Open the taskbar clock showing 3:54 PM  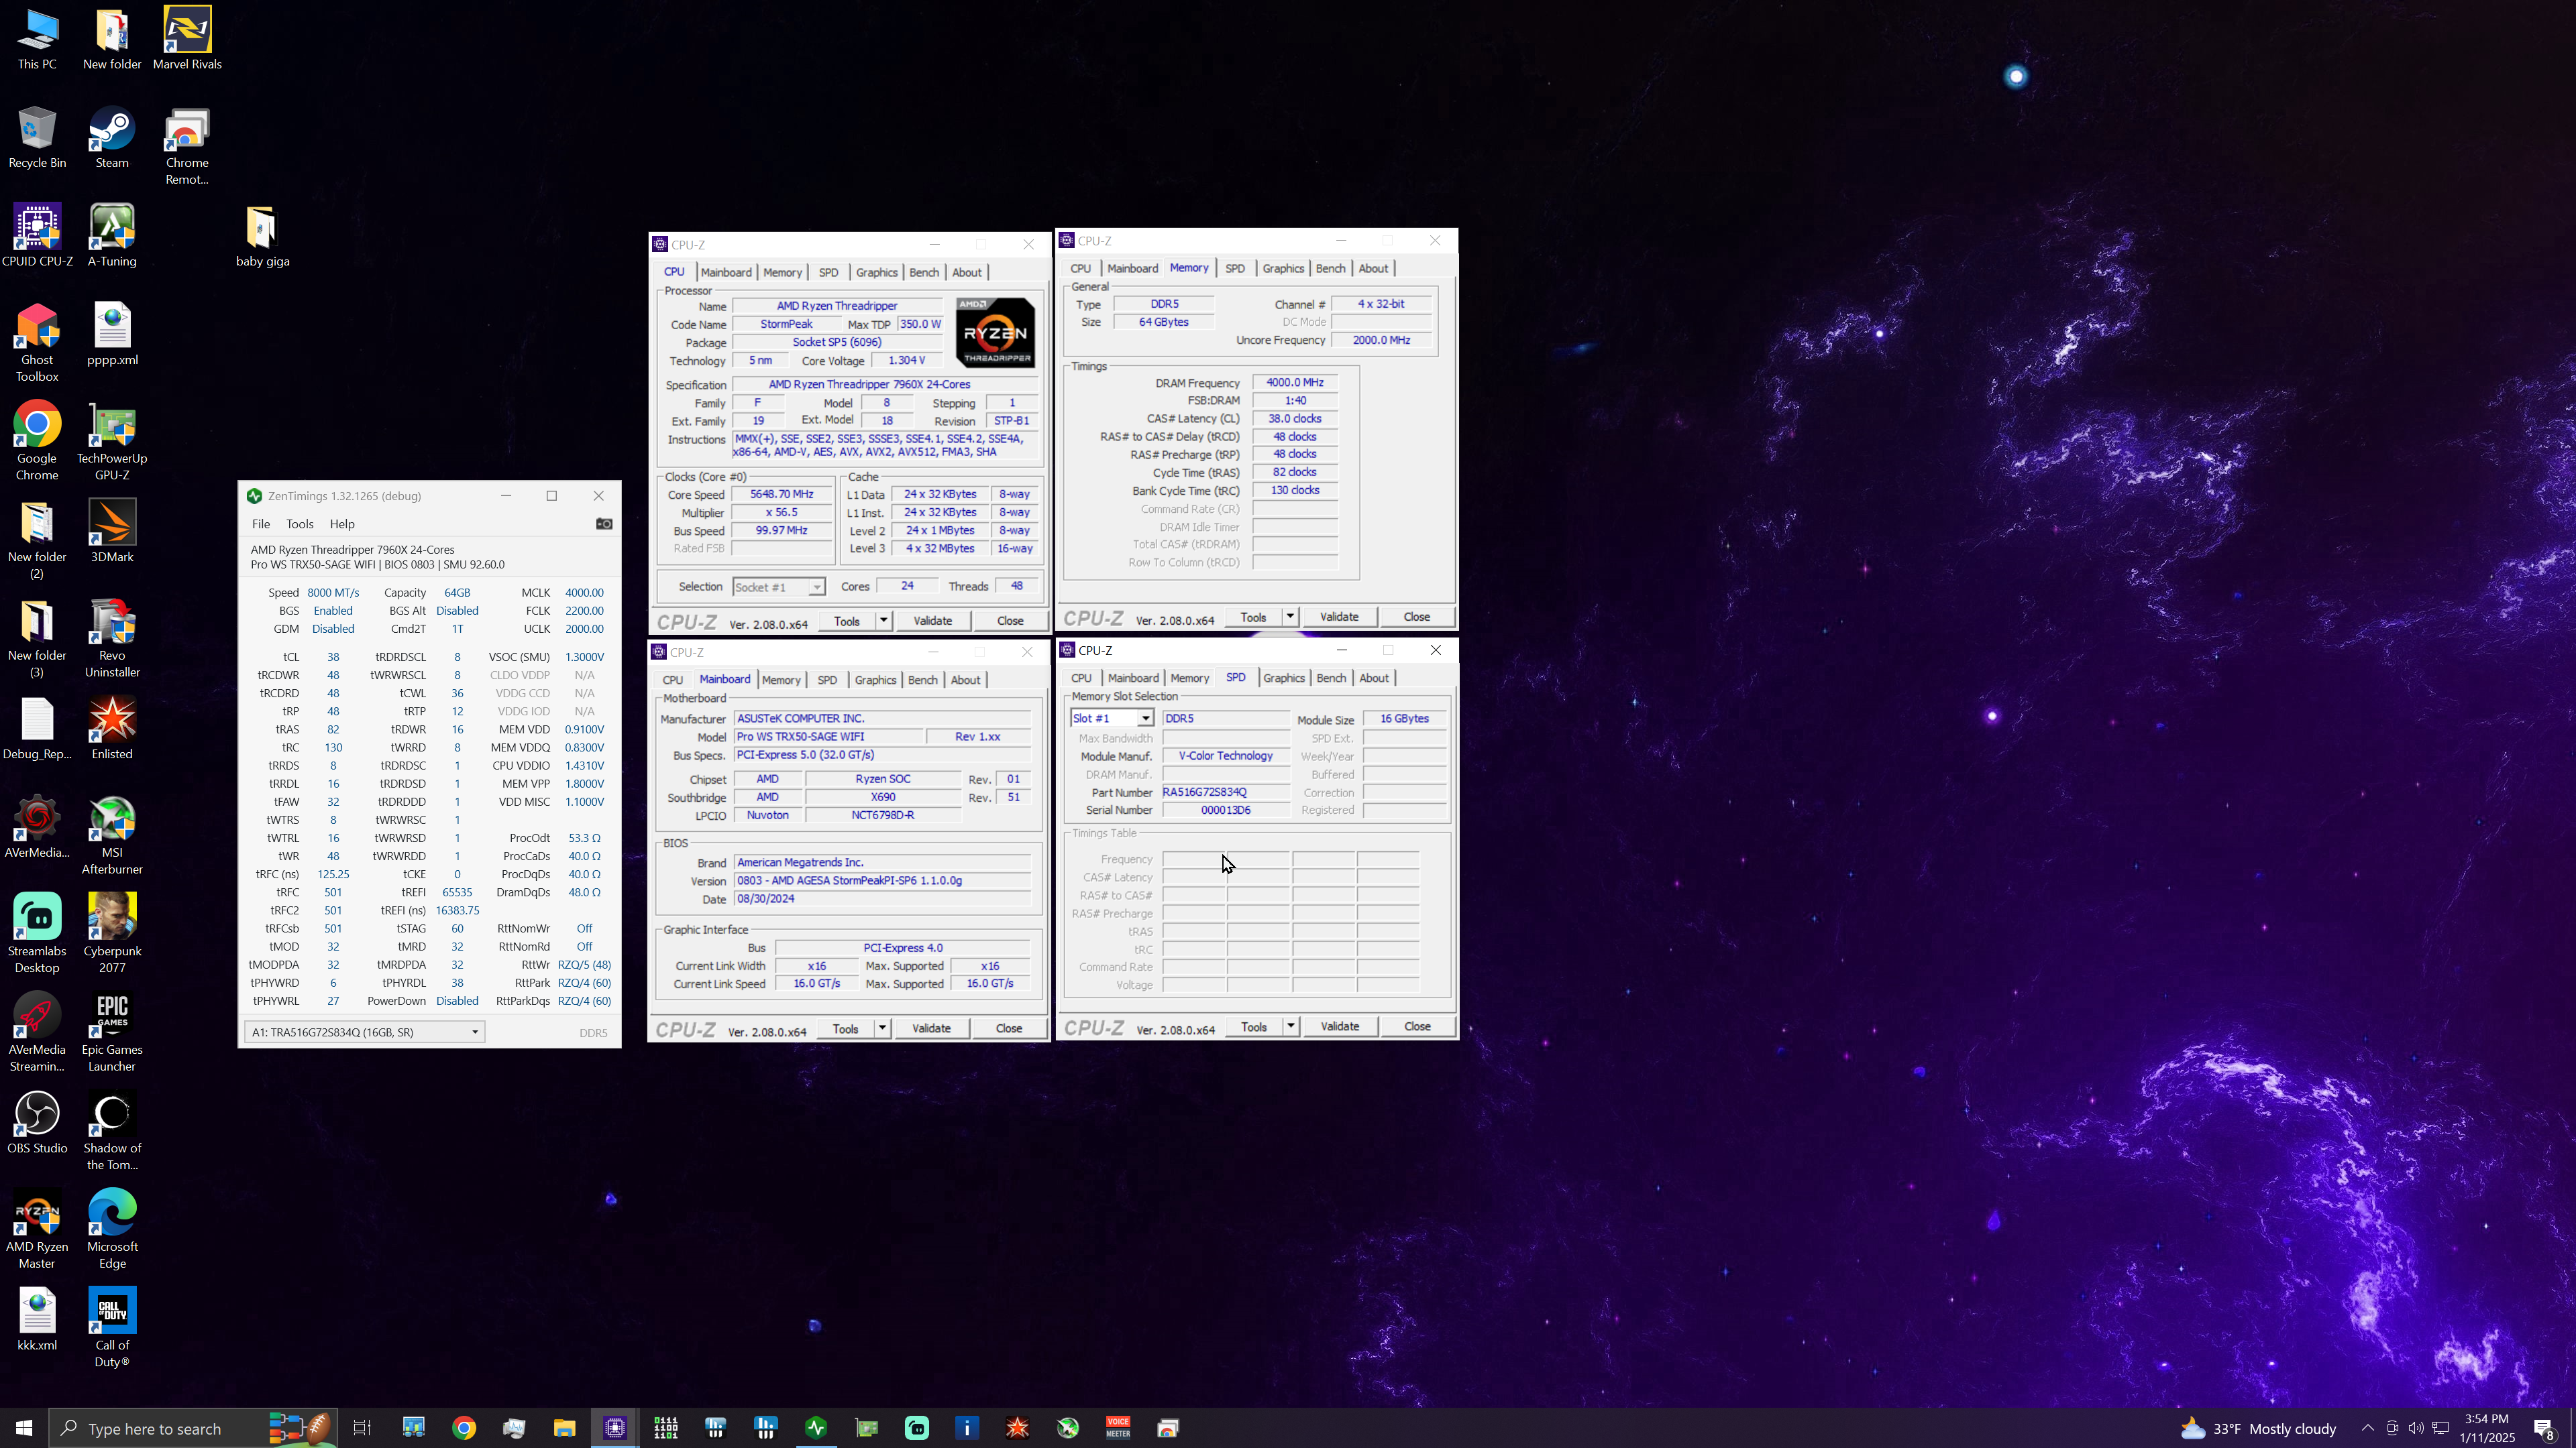[x=2487, y=1428]
